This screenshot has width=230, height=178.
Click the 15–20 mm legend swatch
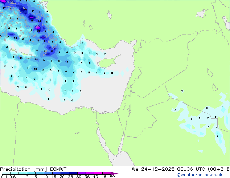tap(56, 173)
